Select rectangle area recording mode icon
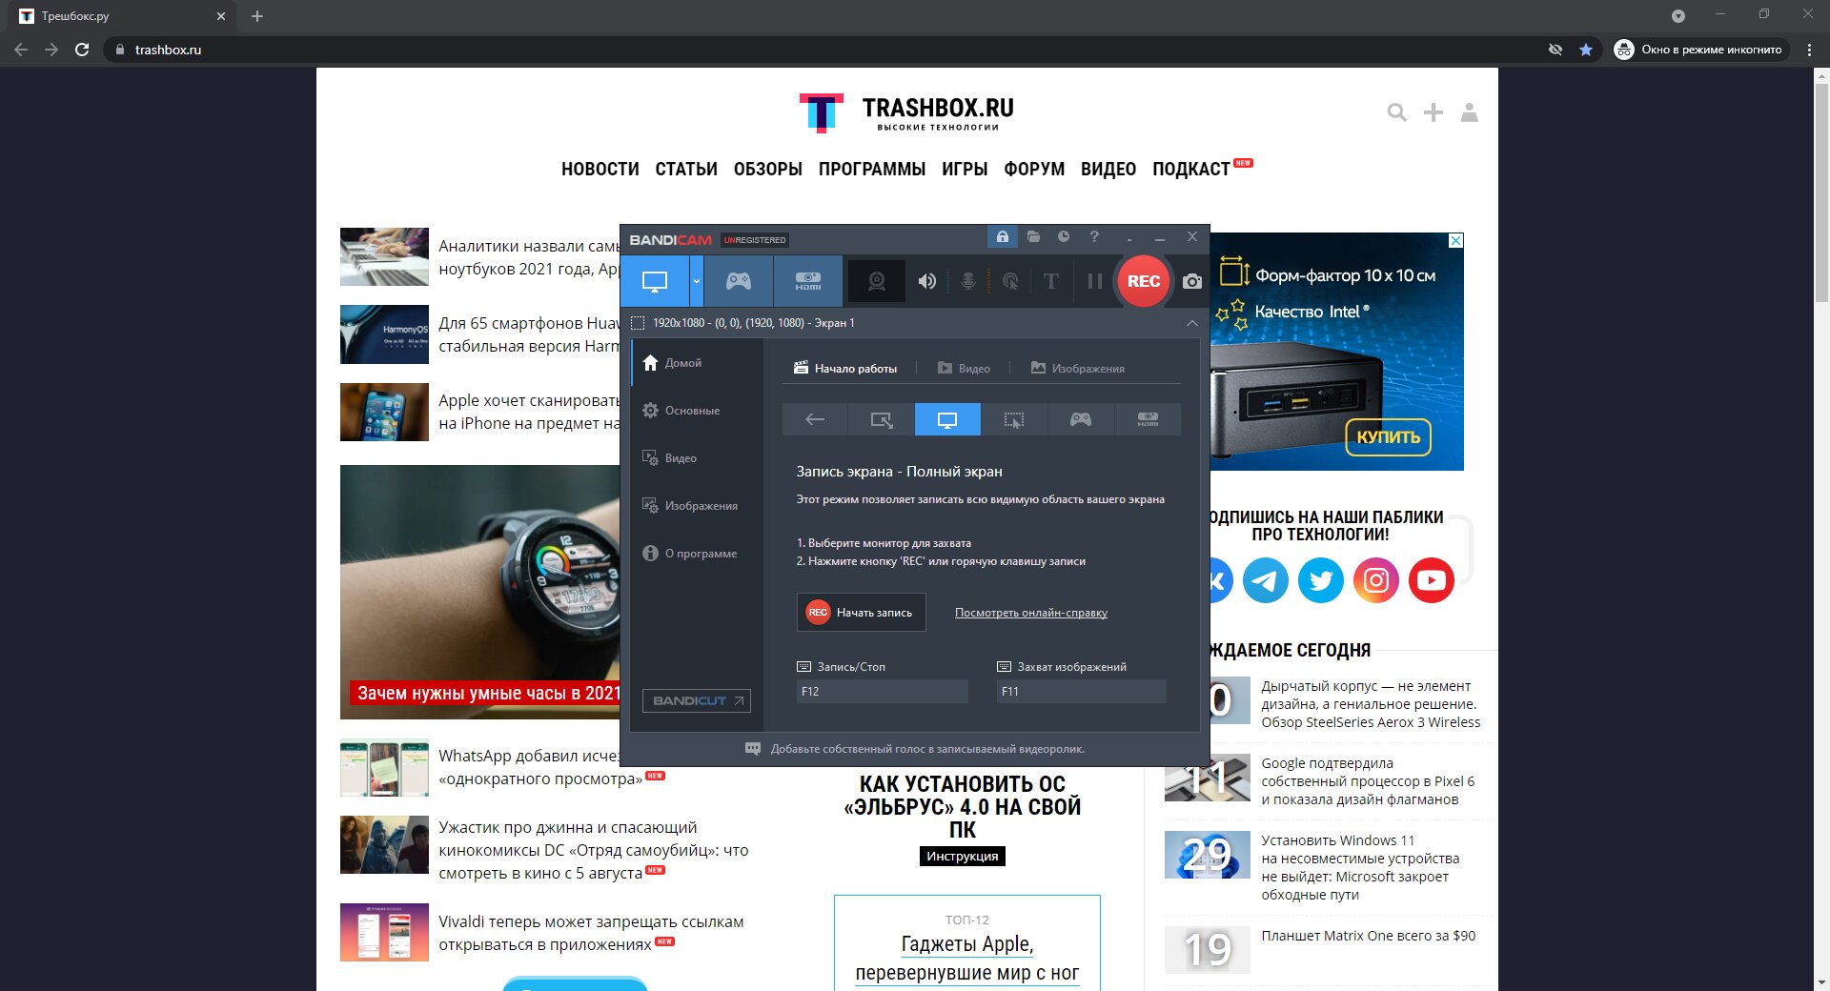The height and width of the screenshot is (991, 1830). (x=882, y=419)
